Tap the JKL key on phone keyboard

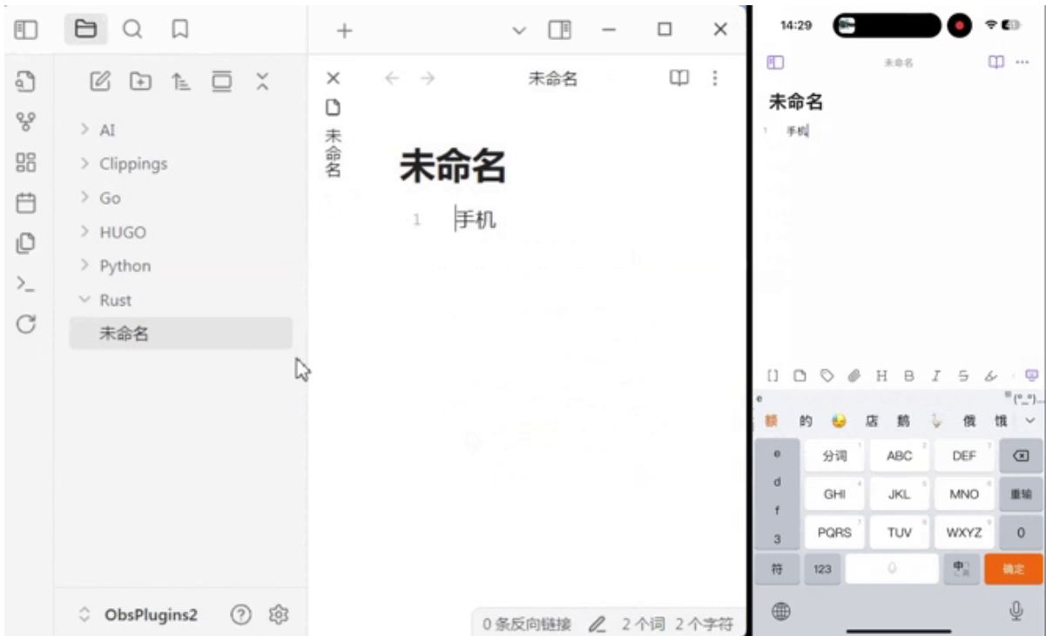click(x=899, y=494)
